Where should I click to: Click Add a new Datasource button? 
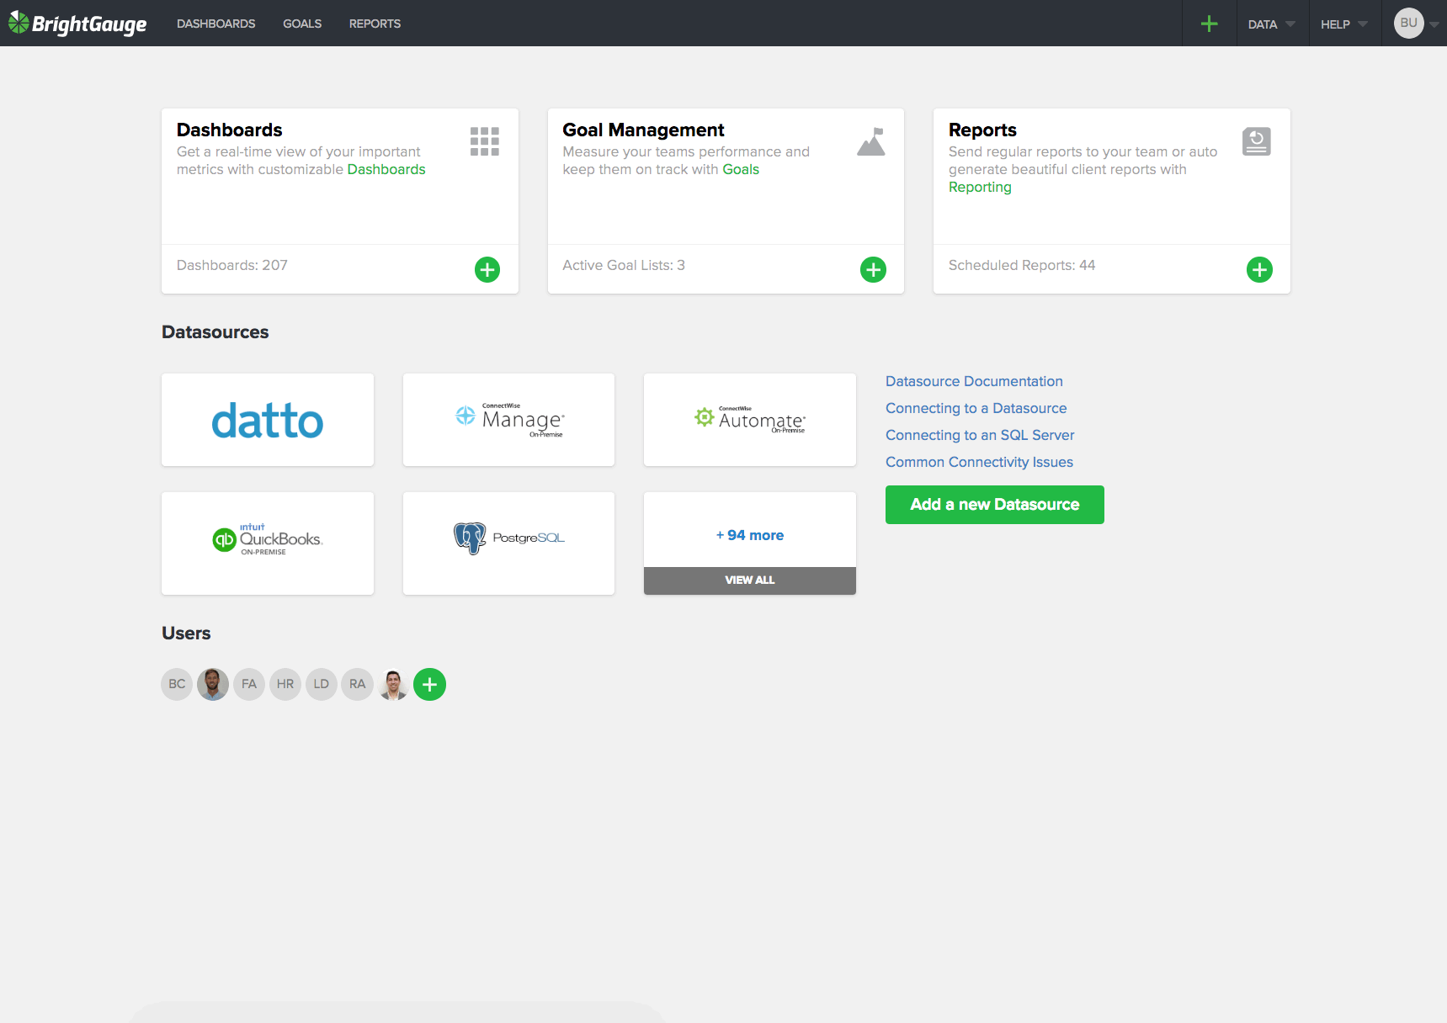995,505
